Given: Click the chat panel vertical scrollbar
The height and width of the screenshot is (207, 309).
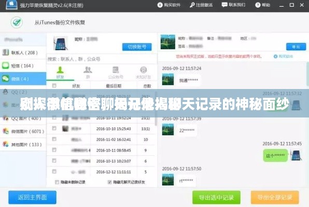Looking at the screenshot, I should point(307,74).
